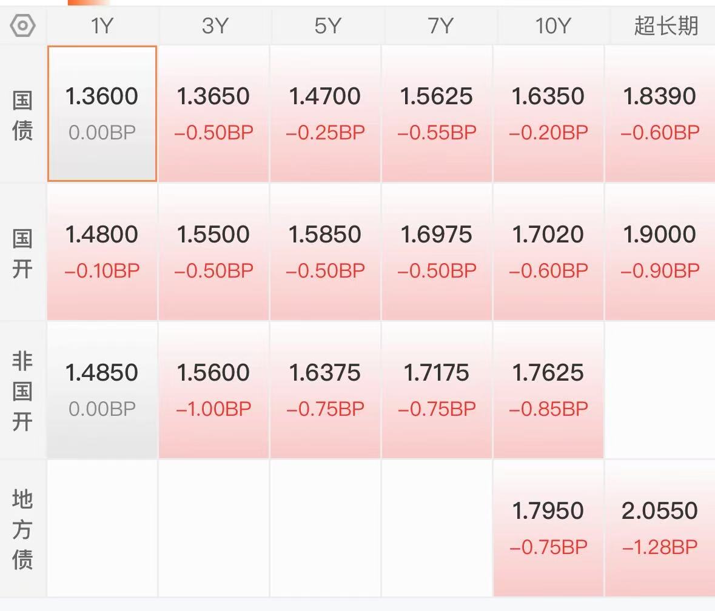Screen dimensions: 715x611
Task: Tap 国开 1Y cell showing 1.4800
Action: pos(102,252)
